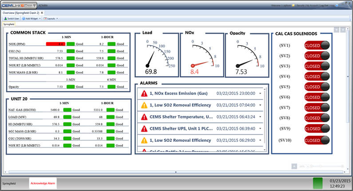
Task: Toggle the SV9 solenoid switch
Action: coord(317,129)
